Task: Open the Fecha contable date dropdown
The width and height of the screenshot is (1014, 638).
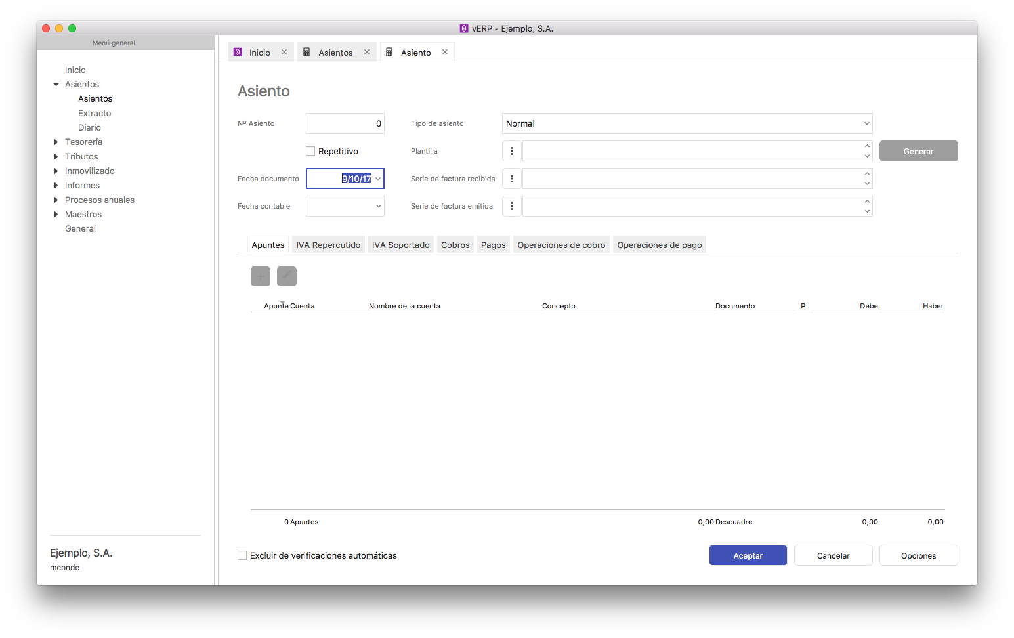Action: pos(378,206)
